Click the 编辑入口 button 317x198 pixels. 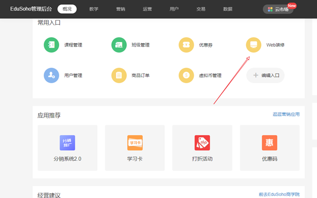pos(265,75)
